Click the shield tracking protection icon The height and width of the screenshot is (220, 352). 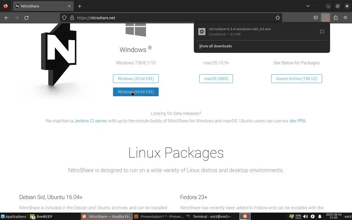[64, 18]
